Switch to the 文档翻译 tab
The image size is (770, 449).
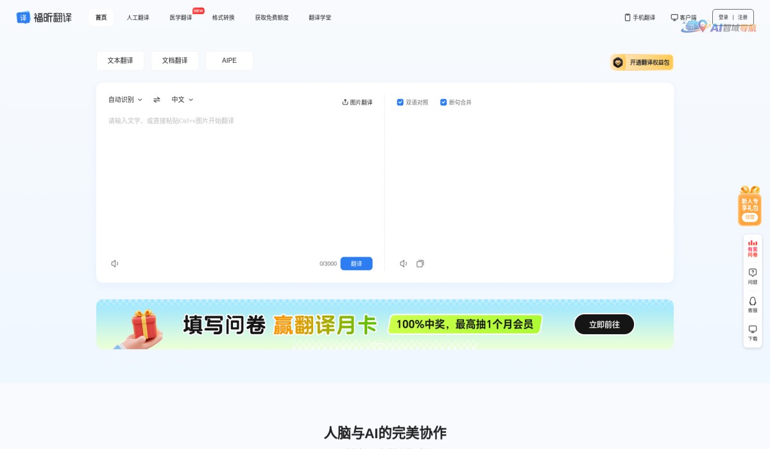(x=175, y=60)
